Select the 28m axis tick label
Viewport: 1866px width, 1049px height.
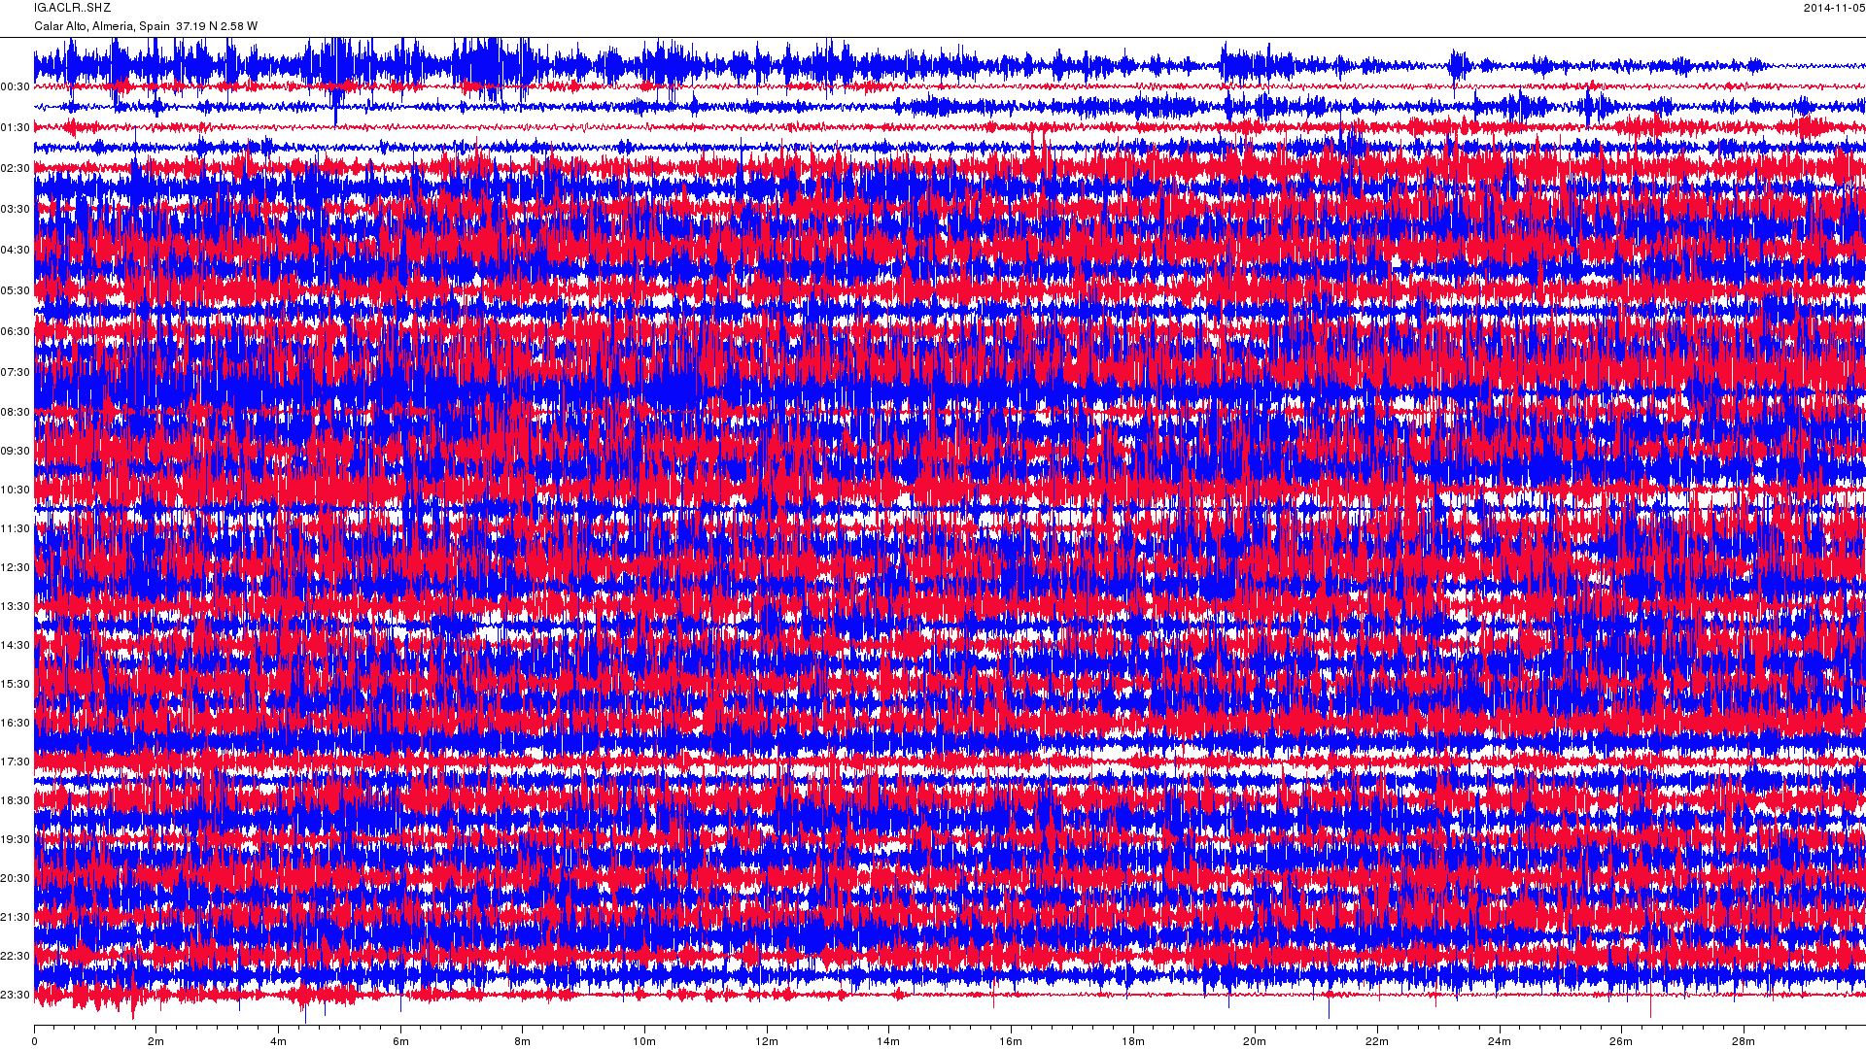coord(1744,1042)
